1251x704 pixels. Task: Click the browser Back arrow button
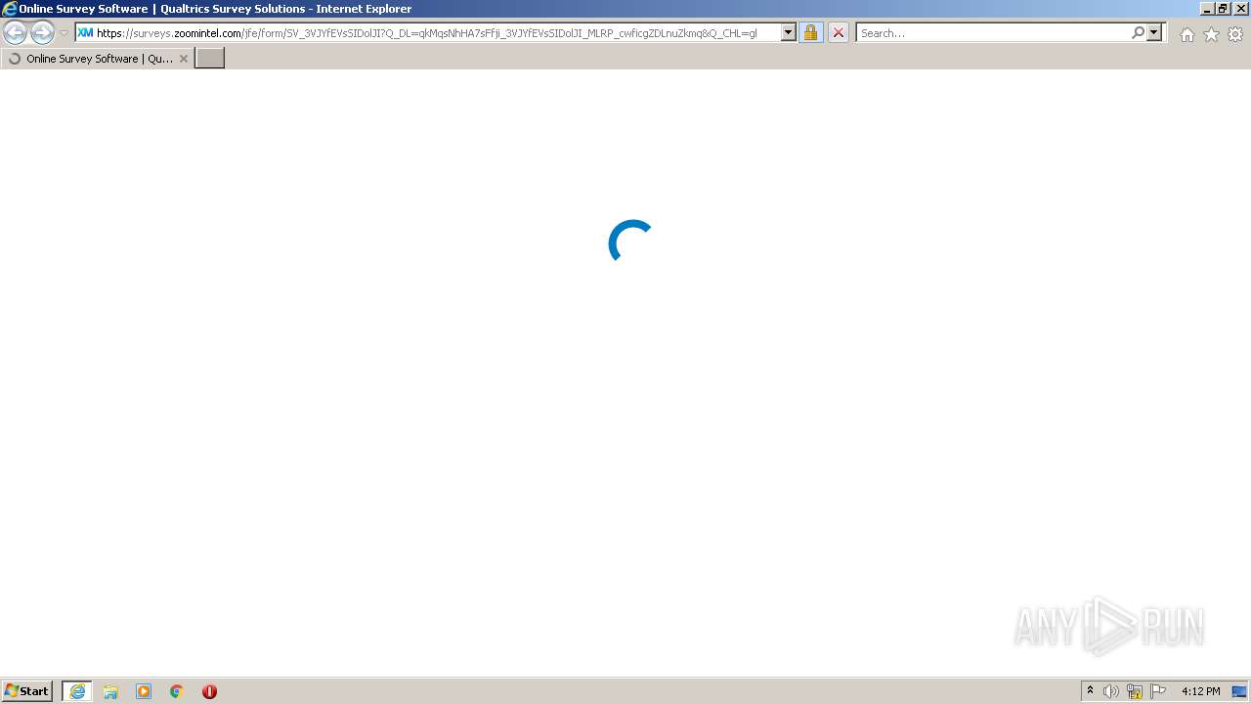(15, 32)
